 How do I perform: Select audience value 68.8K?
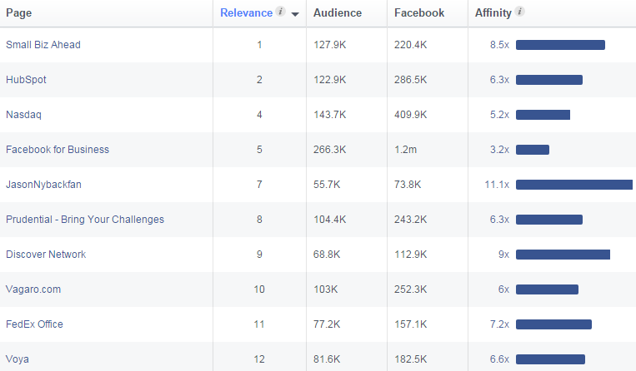pos(327,255)
